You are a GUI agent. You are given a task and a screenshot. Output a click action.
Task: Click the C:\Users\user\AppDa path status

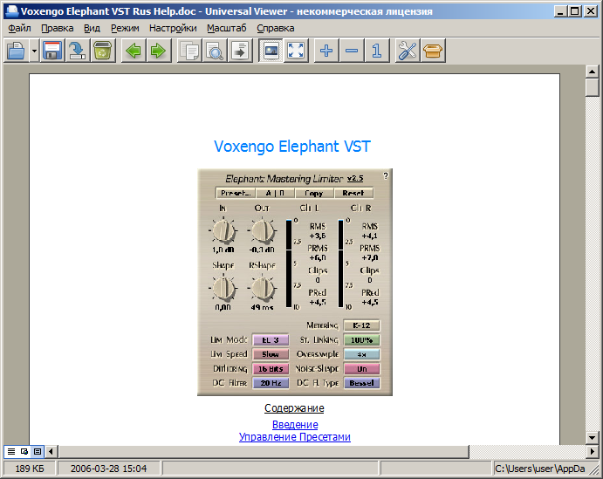click(540, 469)
